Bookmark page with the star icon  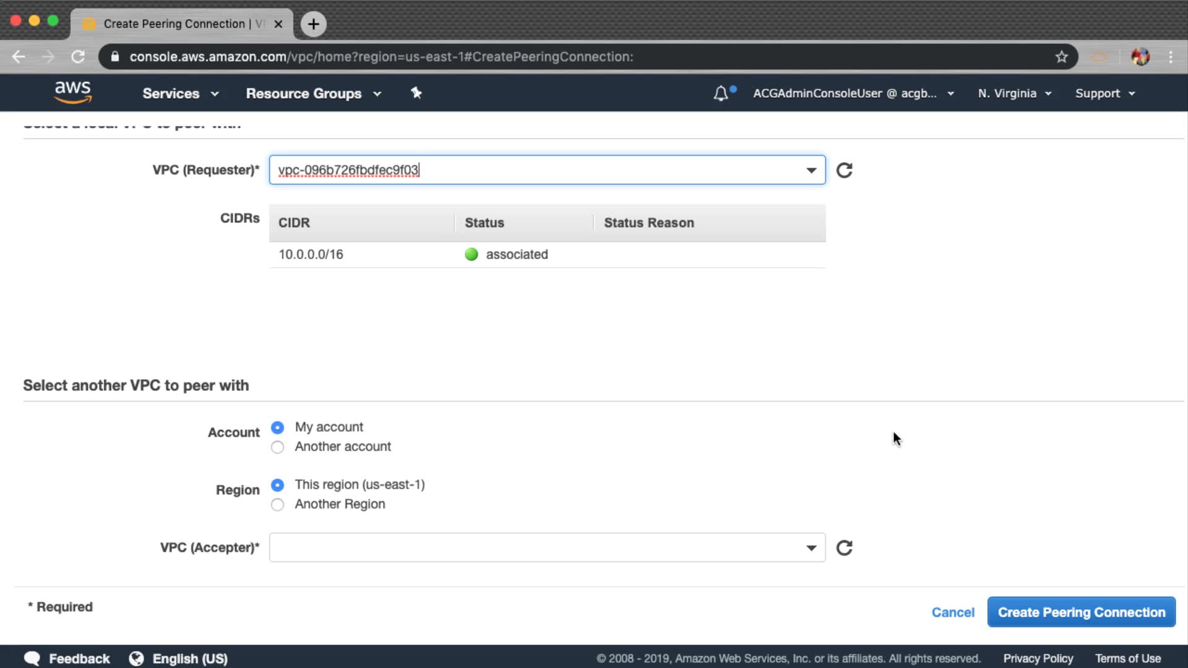pyautogui.click(x=1062, y=57)
